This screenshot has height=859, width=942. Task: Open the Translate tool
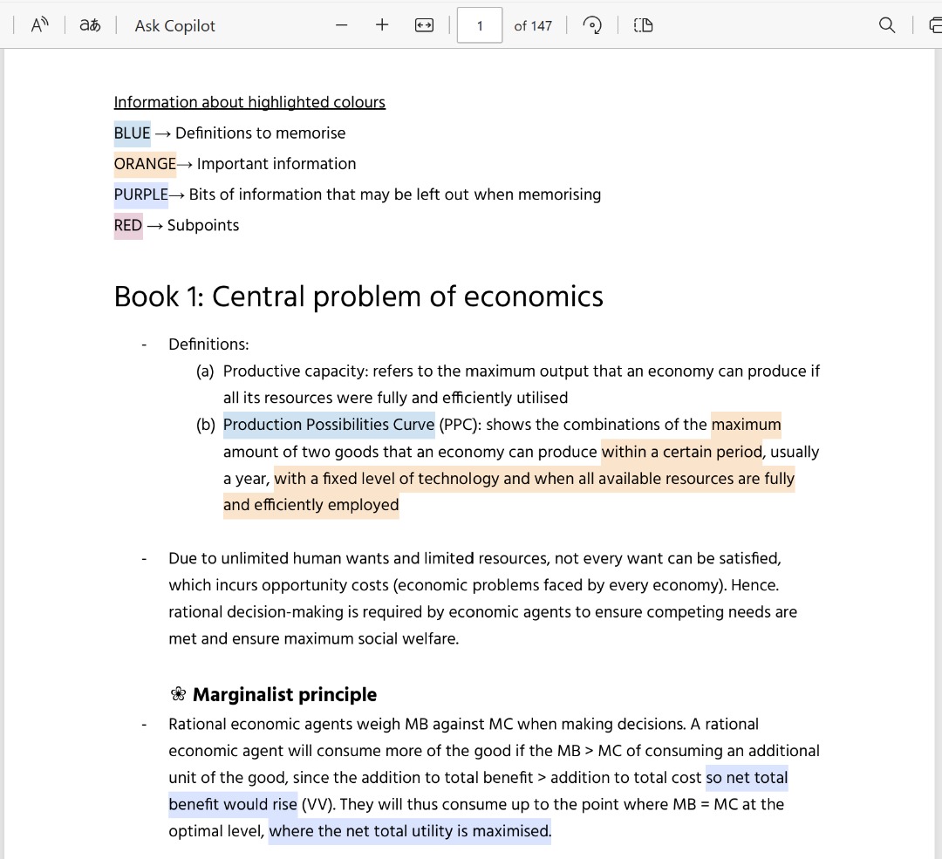89,25
